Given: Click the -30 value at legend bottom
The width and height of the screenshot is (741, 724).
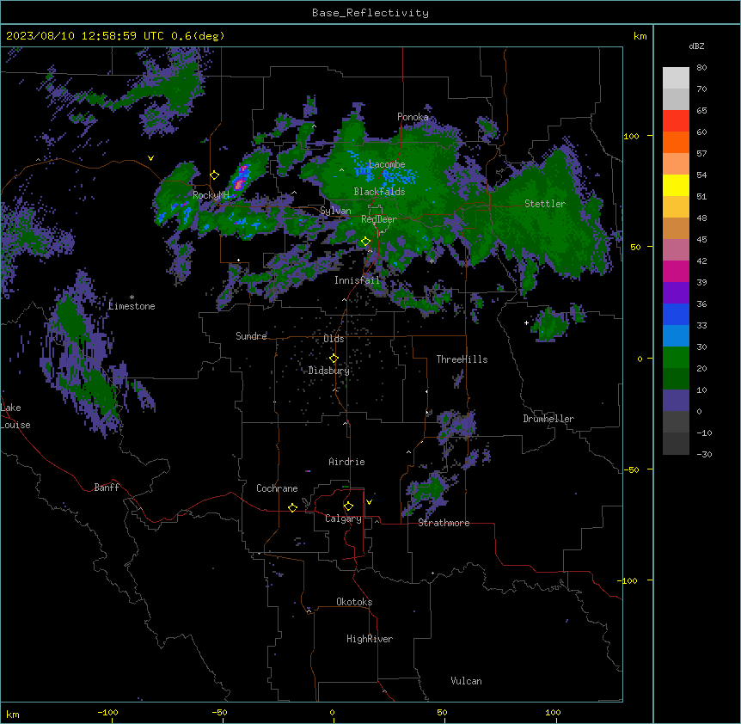Looking at the screenshot, I should [x=704, y=454].
